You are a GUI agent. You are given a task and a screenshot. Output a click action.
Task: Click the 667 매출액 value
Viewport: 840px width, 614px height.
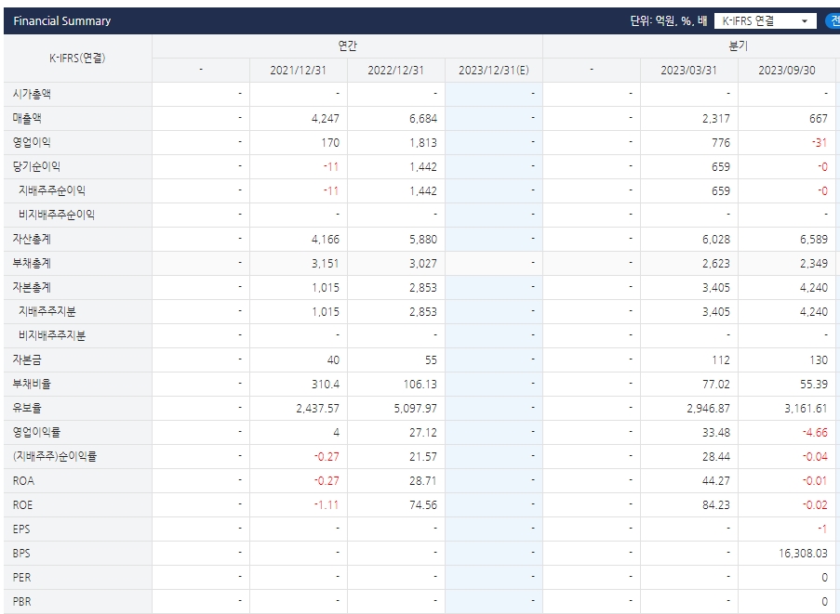click(x=819, y=118)
